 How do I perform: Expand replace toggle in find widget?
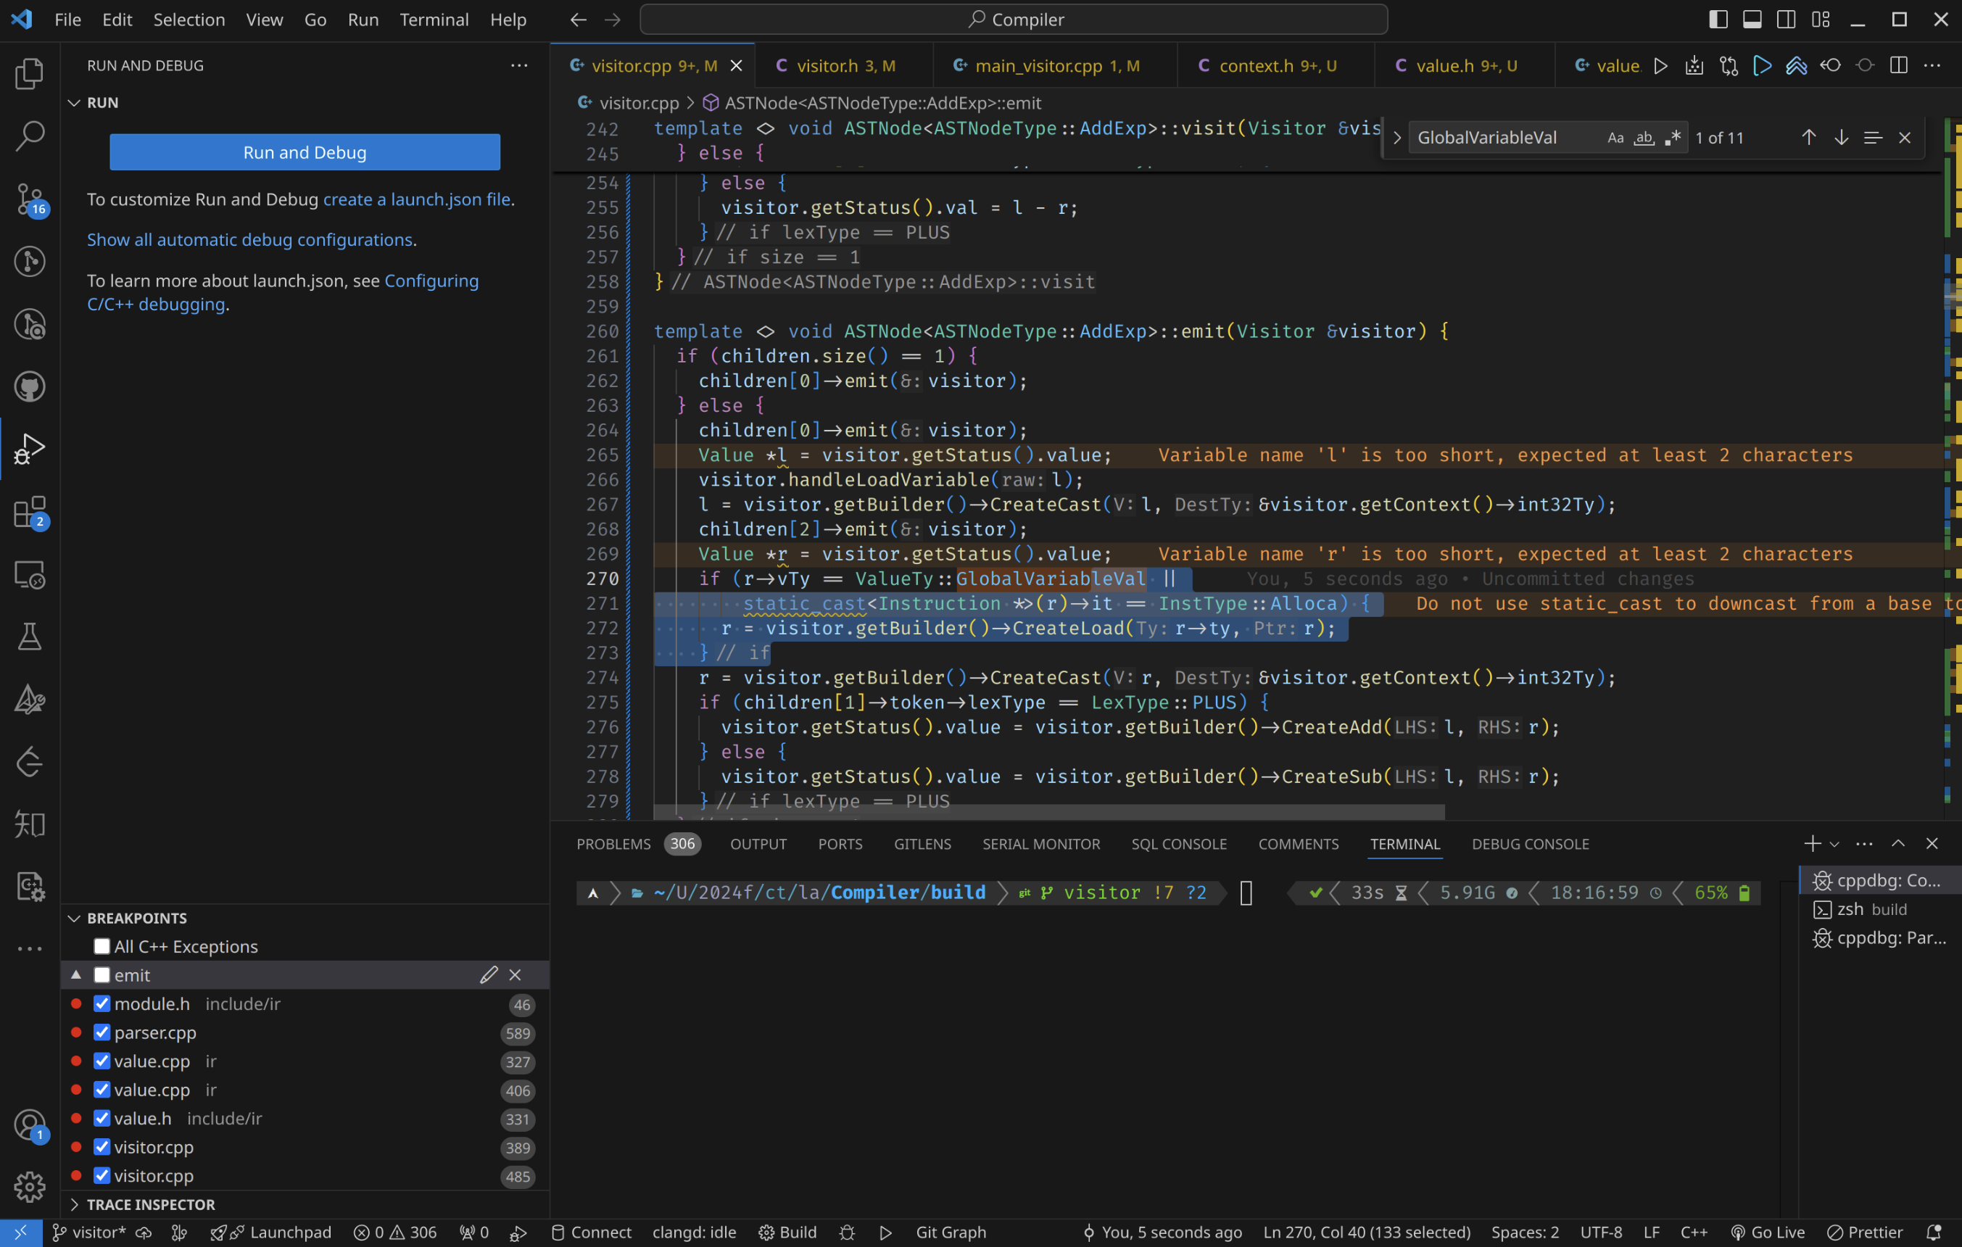(1396, 138)
